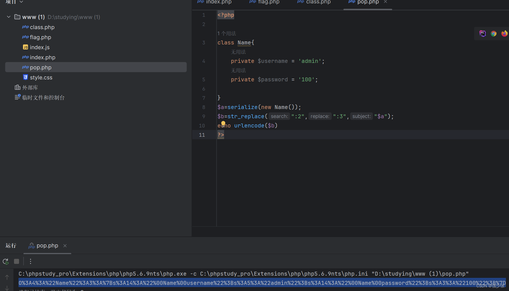Rerun pop.php with the rerun icon
This screenshot has height=291, width=509.
click(6, 261)
